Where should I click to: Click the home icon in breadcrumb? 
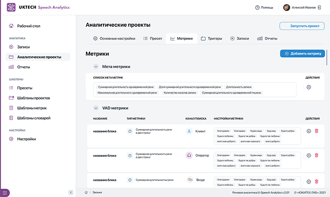click(x=86, y=192)
